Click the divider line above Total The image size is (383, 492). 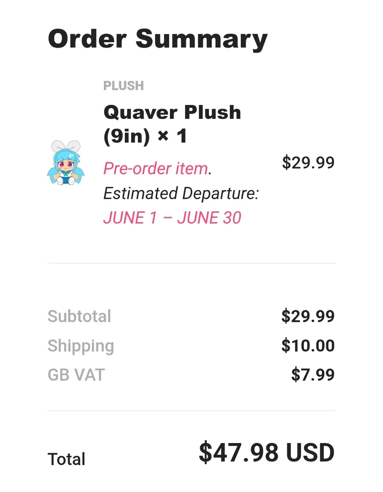pos(191,411)
